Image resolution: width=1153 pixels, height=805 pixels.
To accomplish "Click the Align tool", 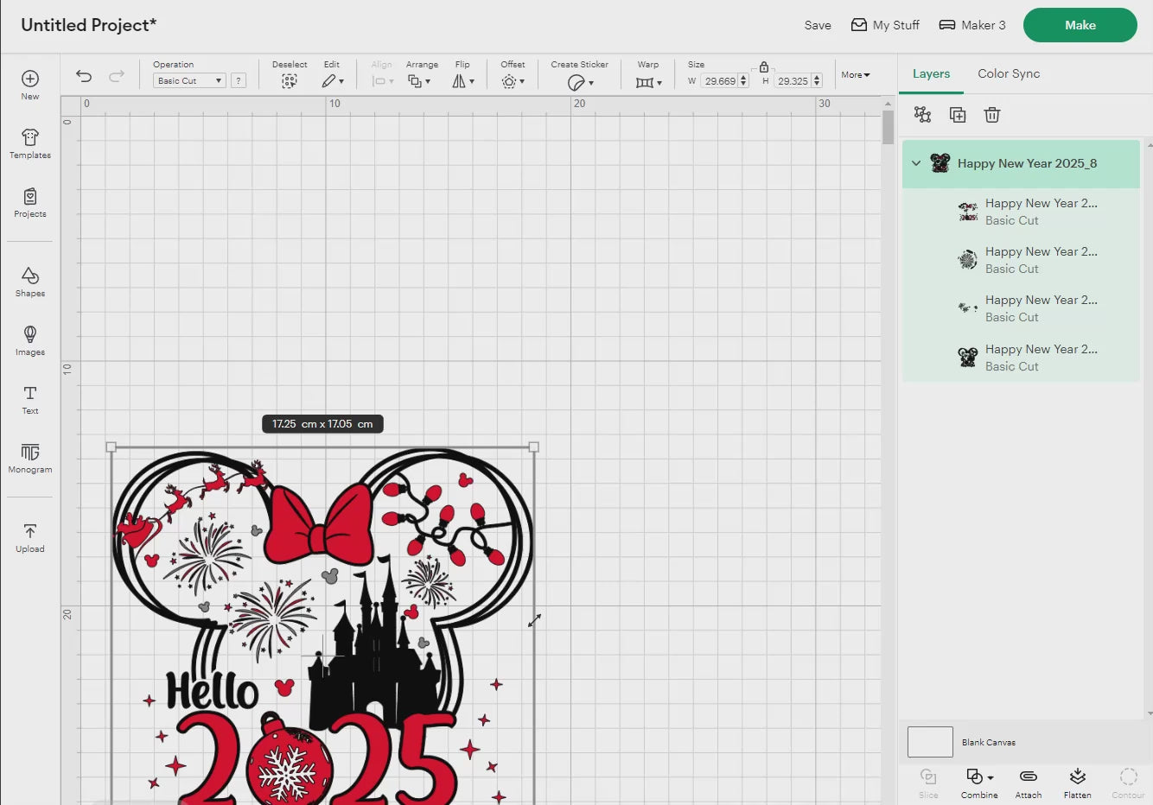I will coord(382,76).
